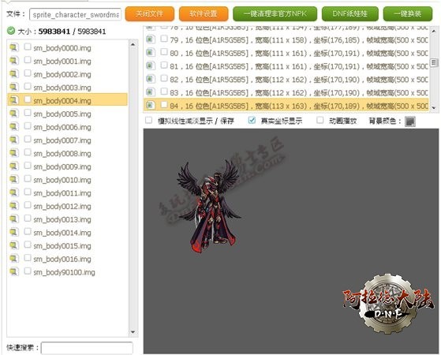Focus the 快速搜索 search input field
The width and height of the screenshot is (441, 355).
(x=87, y=348)
